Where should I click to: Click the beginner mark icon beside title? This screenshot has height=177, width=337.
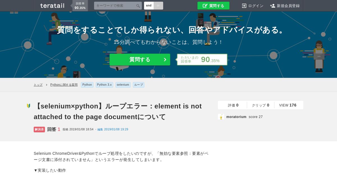tap(28, 106)
